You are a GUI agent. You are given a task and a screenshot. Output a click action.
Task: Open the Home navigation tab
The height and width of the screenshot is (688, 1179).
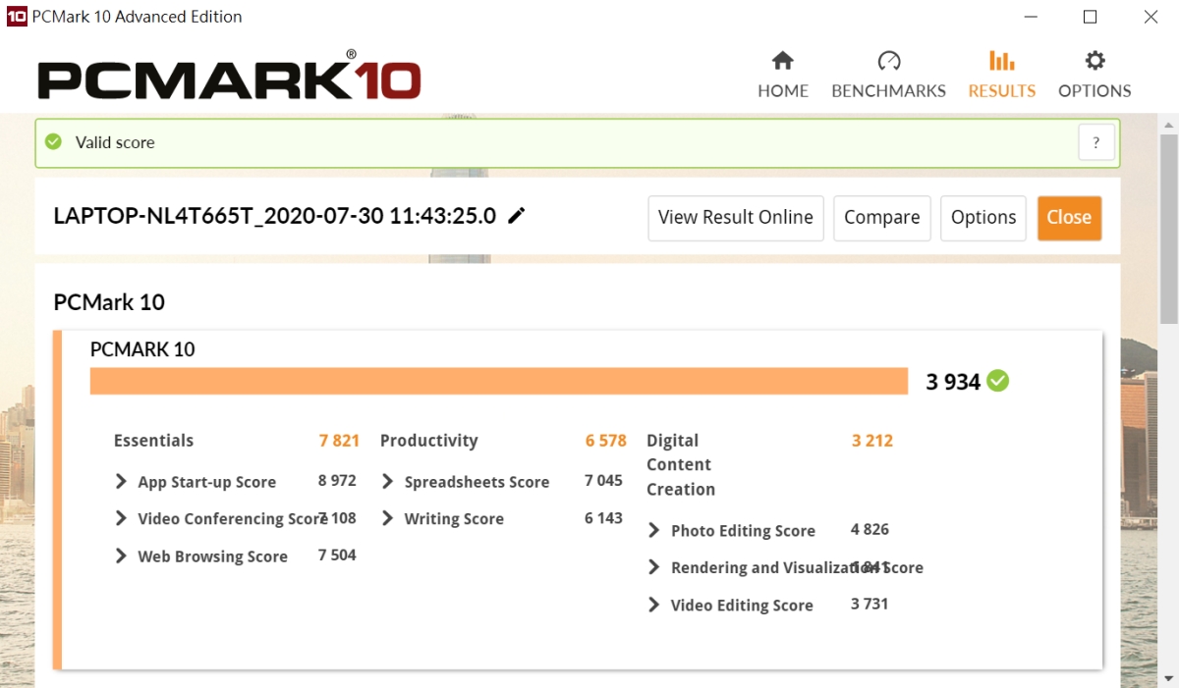[783, 76]
